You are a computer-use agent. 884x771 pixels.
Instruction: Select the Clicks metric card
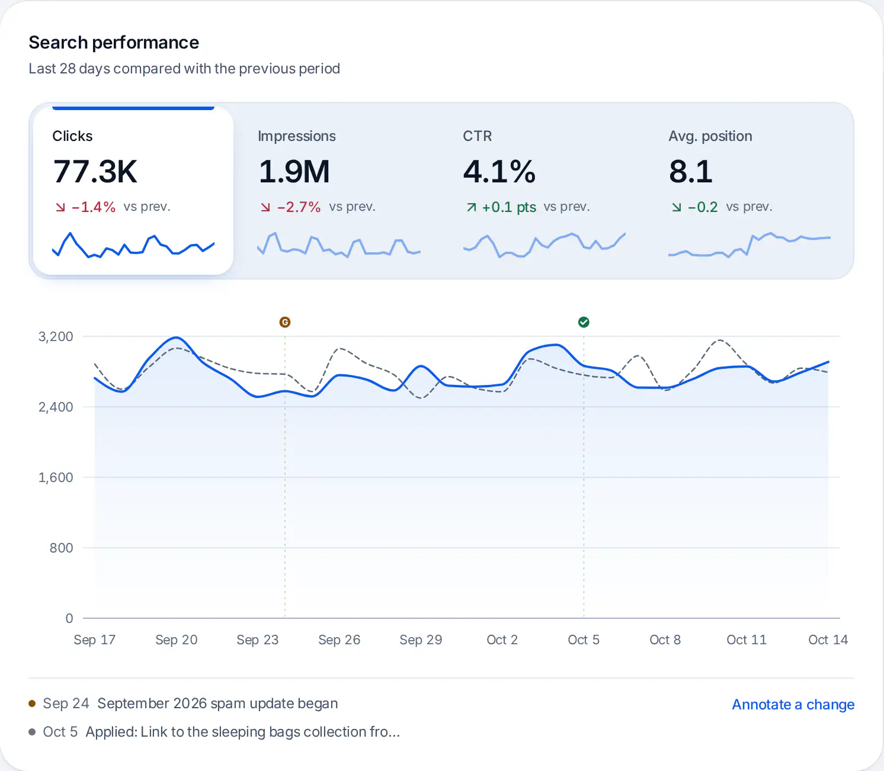(133, 191)
